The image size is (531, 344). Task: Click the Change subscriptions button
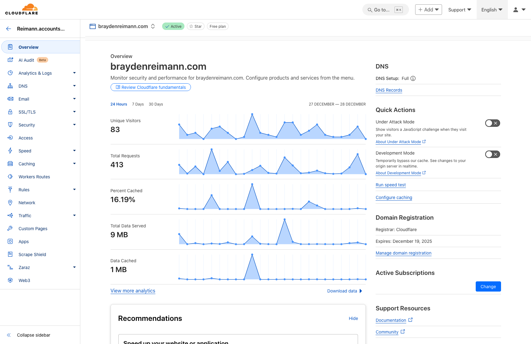point(488,286)
